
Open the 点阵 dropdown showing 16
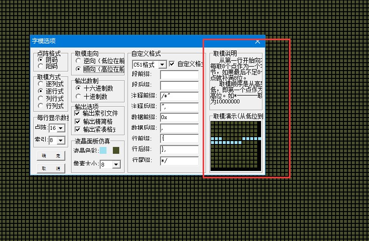coord(61,128)
